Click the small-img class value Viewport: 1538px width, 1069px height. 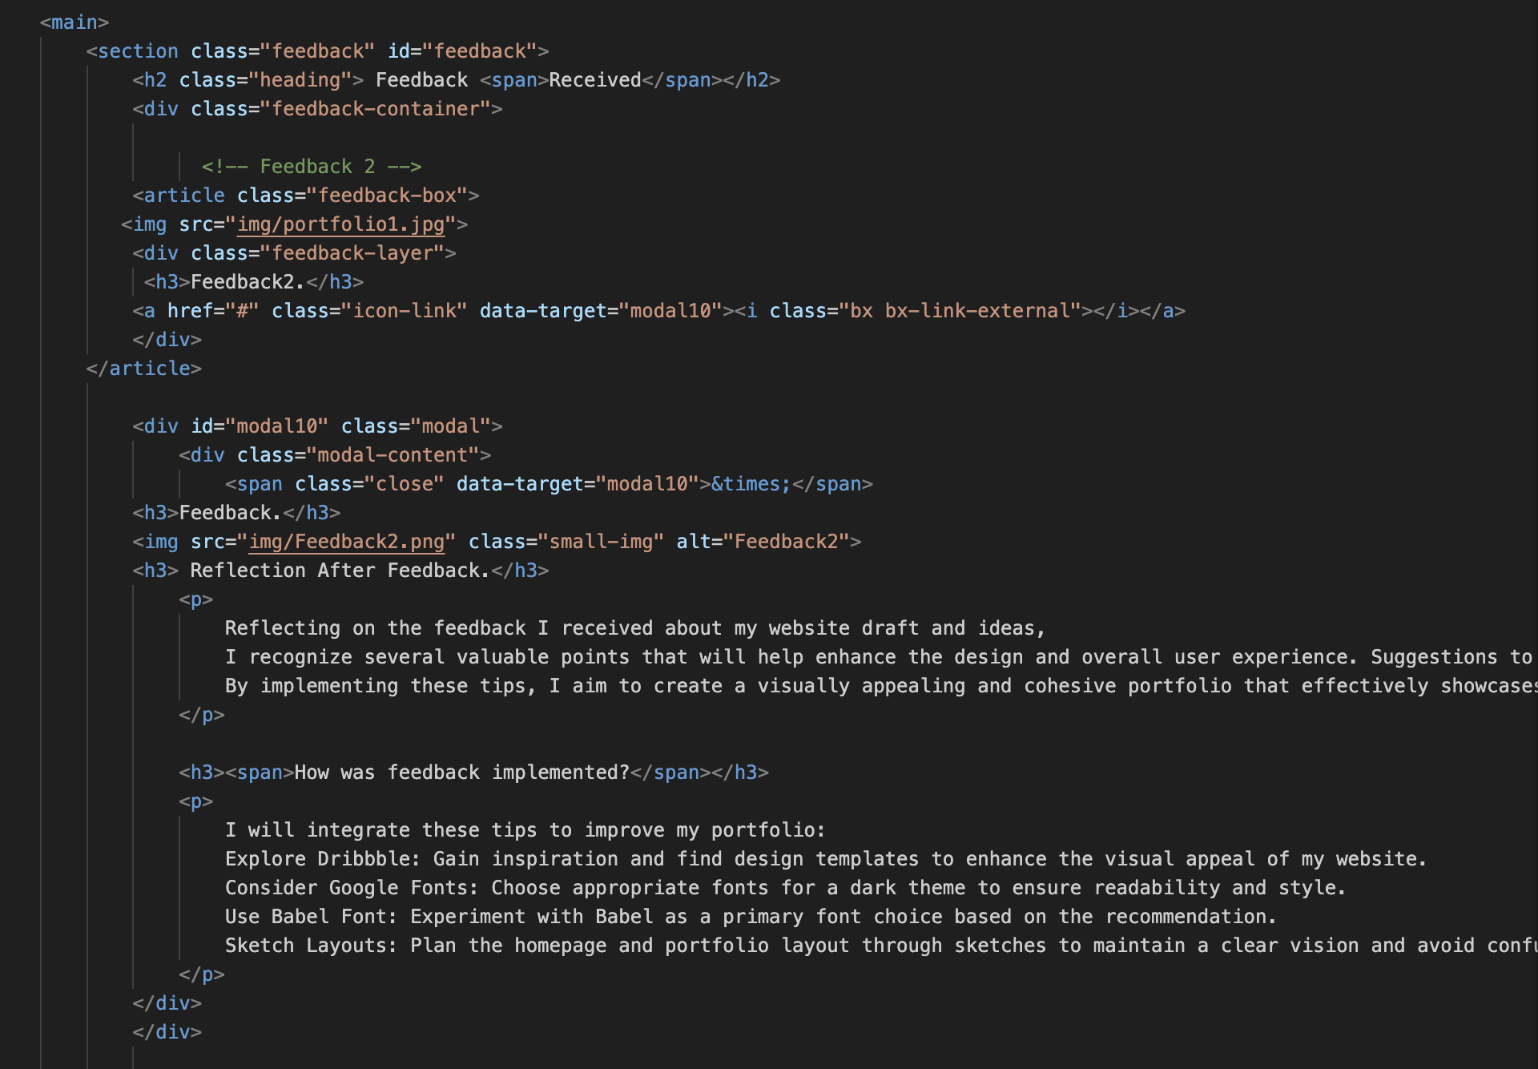click(601, 542)
